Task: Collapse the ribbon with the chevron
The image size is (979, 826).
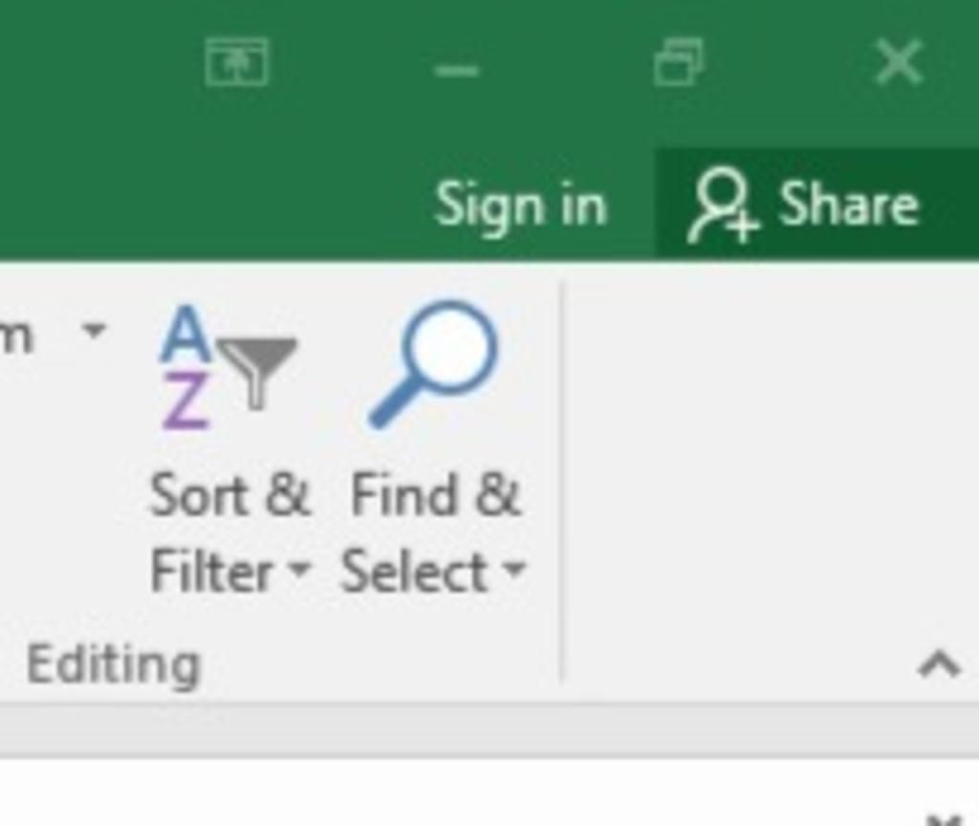Action: click(940, 664)
